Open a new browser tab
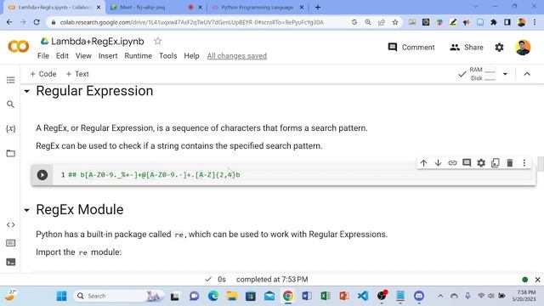Viewport: 544px width, 306px height. pos(318,8)
